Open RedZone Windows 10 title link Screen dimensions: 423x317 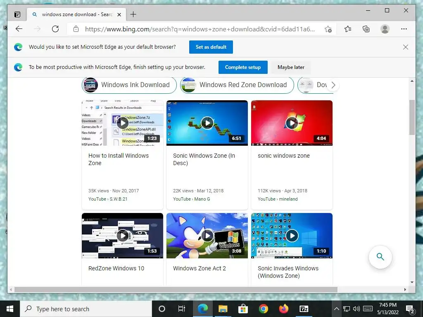click(x=116, y=268)
